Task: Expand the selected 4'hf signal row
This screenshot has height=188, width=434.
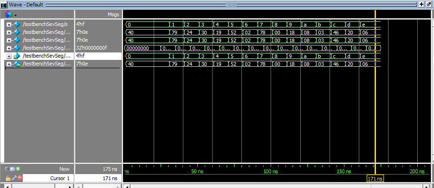Action: (9, 56)
